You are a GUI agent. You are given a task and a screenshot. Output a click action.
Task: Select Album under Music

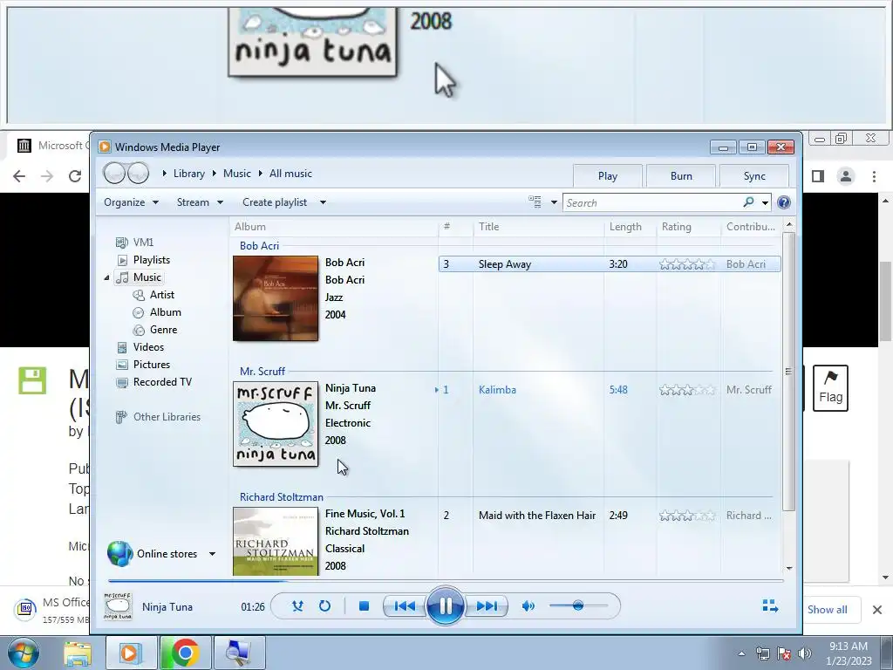165,312
